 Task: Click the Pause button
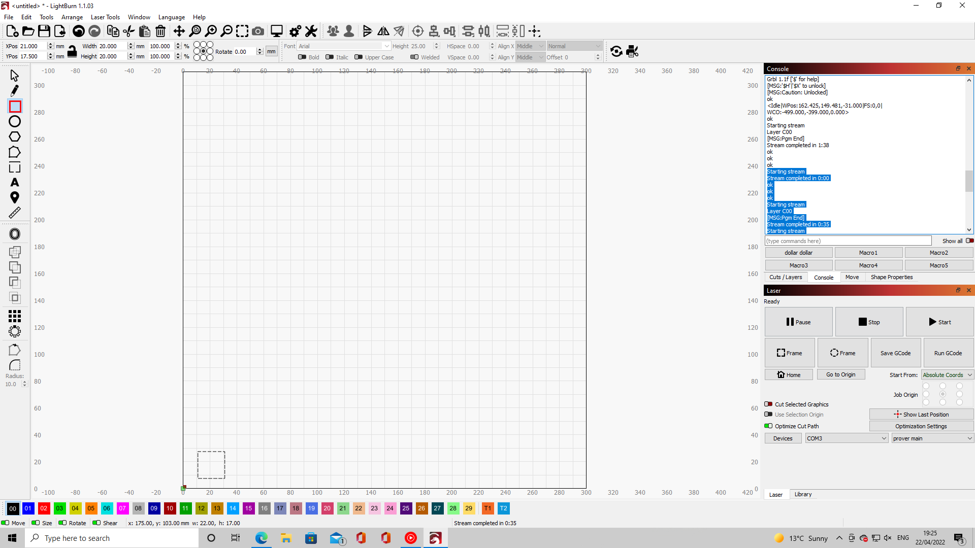click(x=799, y=322)
